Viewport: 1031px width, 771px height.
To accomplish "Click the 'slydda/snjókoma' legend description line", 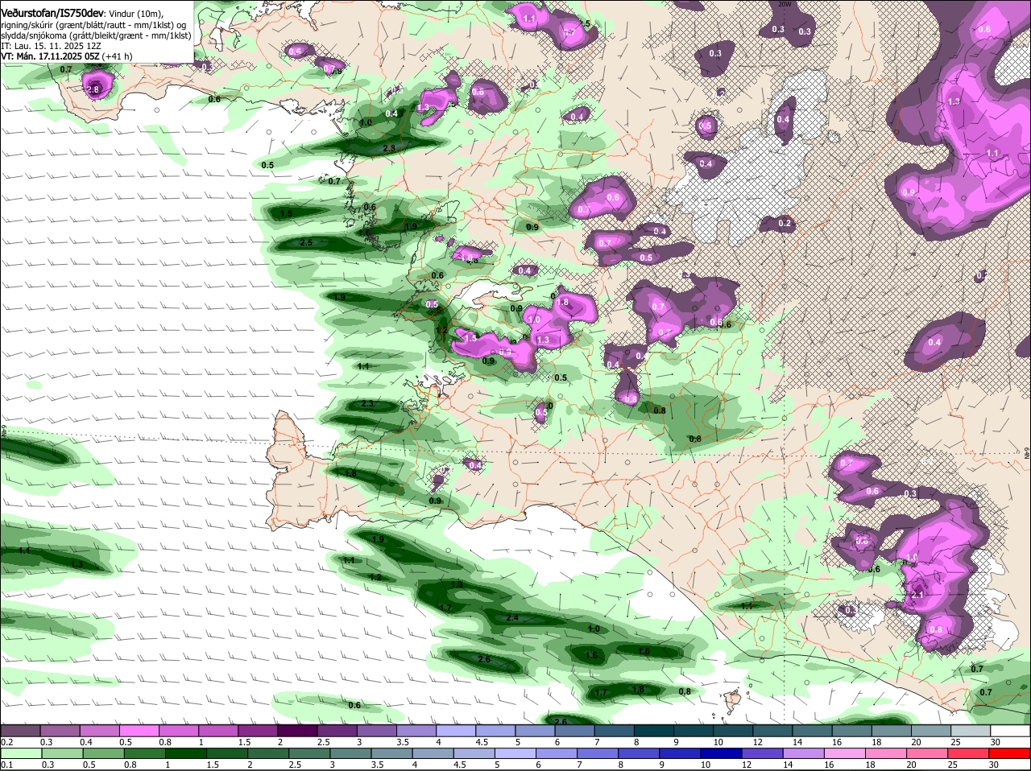I will click(x=96, y=36).
